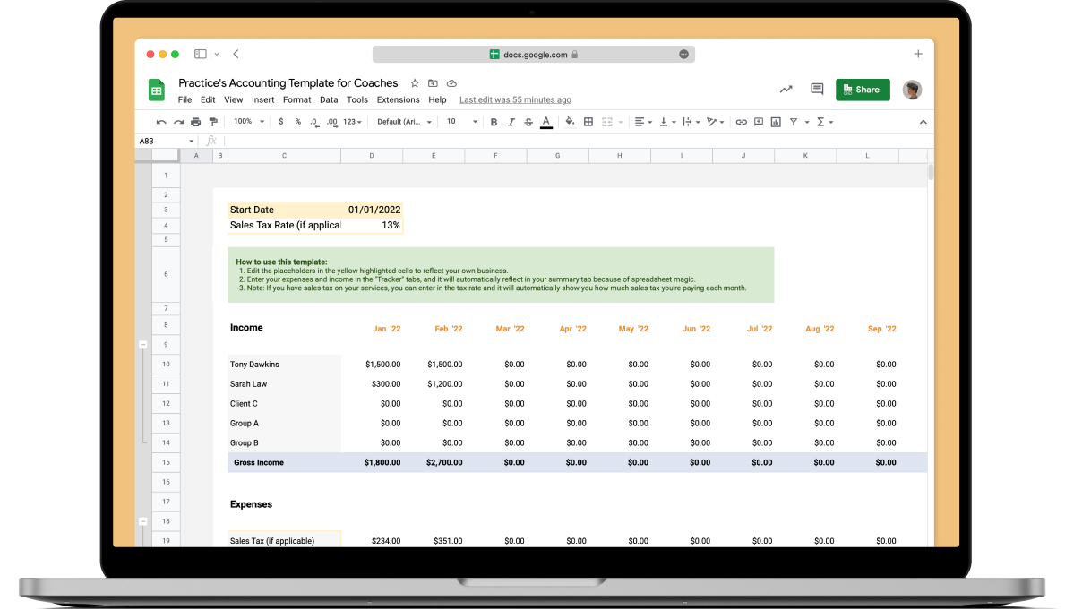This screenshot has height=610, width=1065.
Task: Collapse the Expenses row group
Action: click(x=142, y=521)
